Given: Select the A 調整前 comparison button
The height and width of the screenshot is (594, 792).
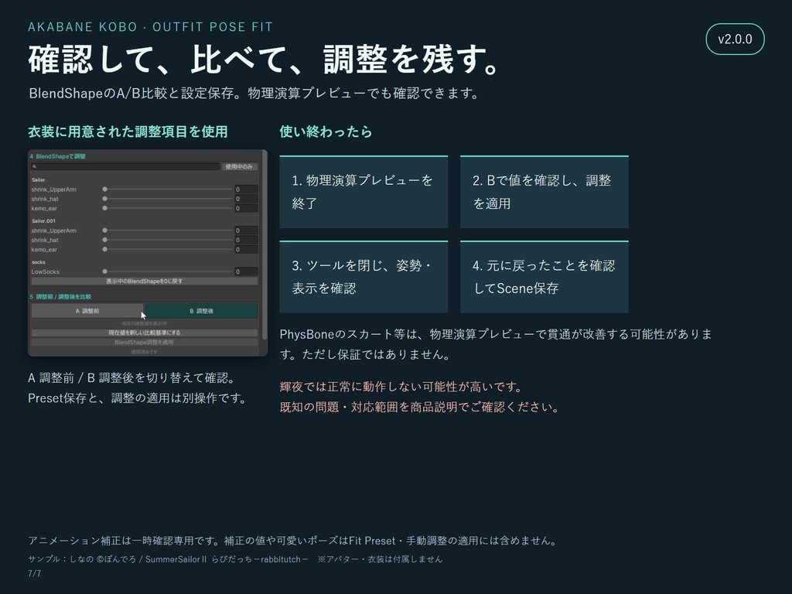Looking at the screenshot, I should coord(87,311).
